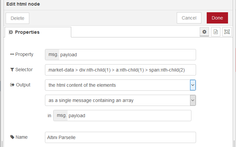Click the Property payload input field

(x=127, y=55)
